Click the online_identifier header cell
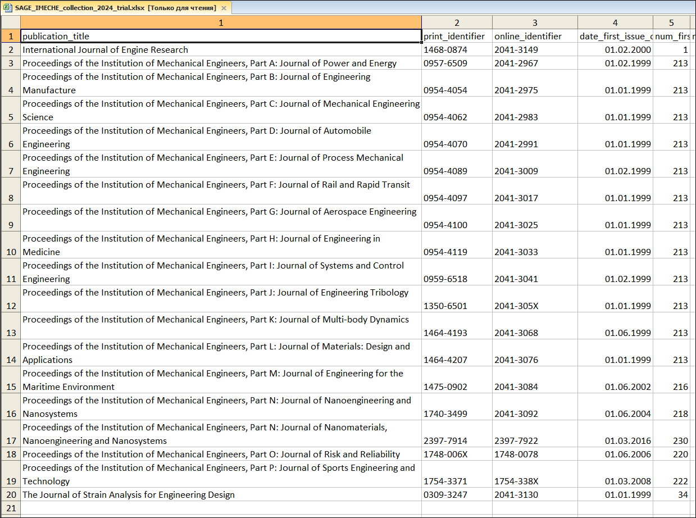 (x=535, y=36)
